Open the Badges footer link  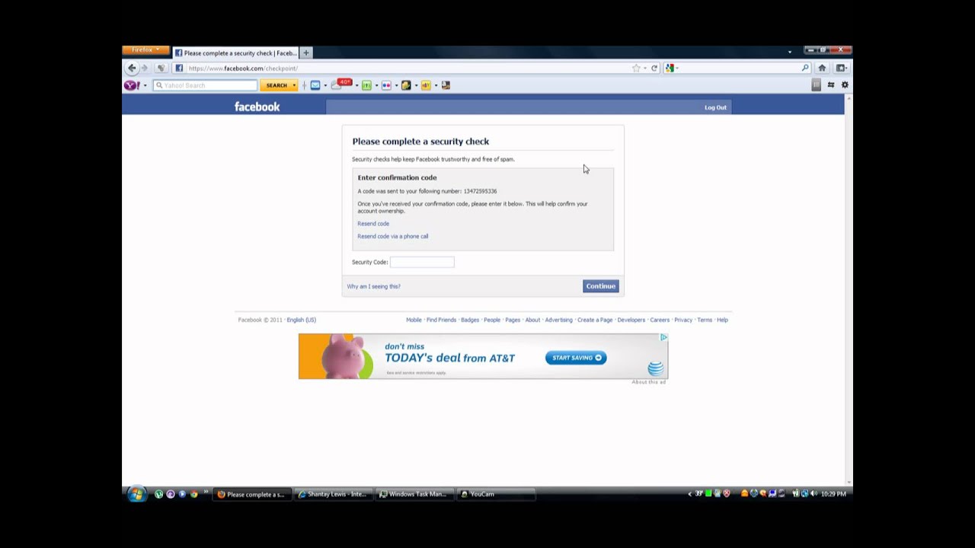tap(470, 320)
